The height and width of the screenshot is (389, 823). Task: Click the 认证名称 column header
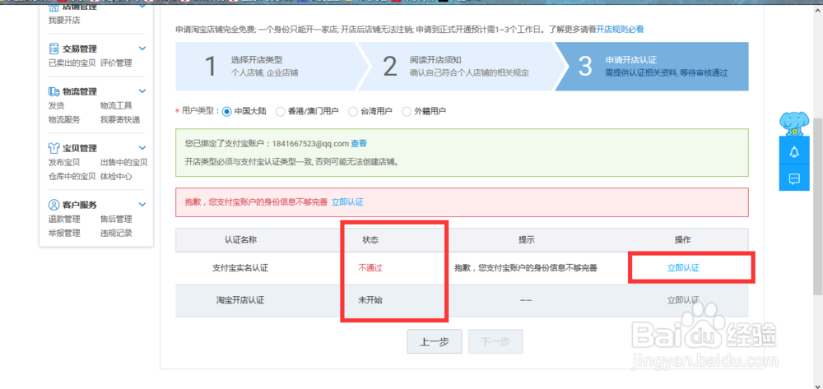coord(239,239)
